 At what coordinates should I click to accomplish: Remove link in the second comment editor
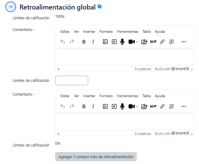click(171, 106)
